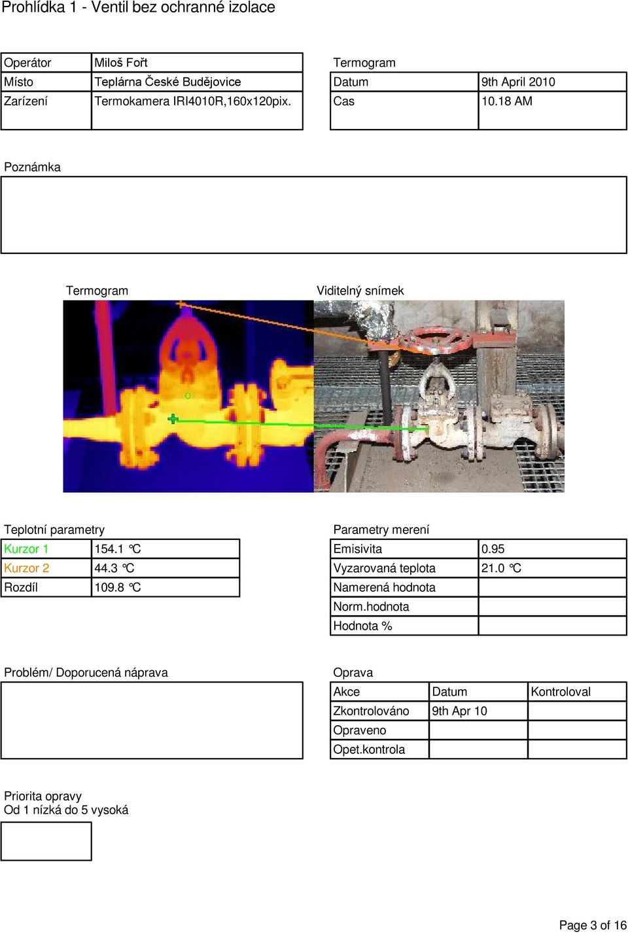Click the small Kurzor 2 circle marker on the thermogram
Screen dimensions: 628x934
tap(188, 396)
